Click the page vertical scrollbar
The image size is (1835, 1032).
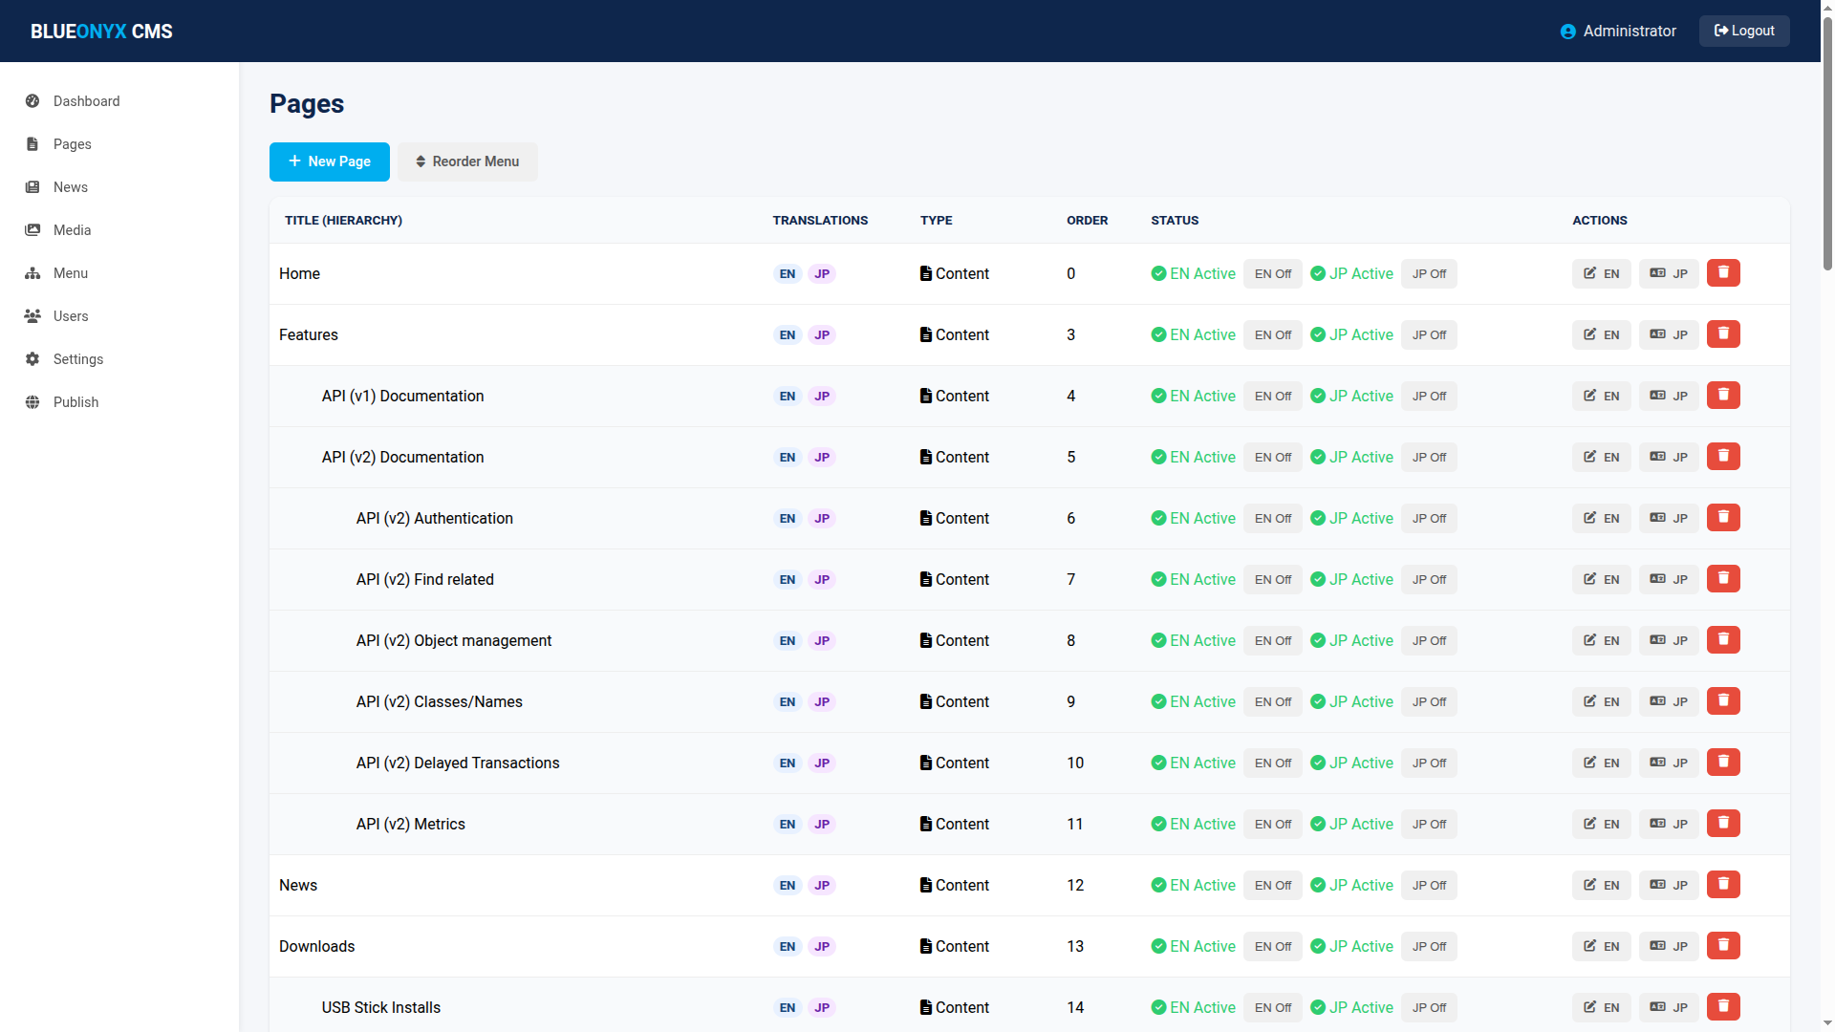click(x=1826, y=143)
